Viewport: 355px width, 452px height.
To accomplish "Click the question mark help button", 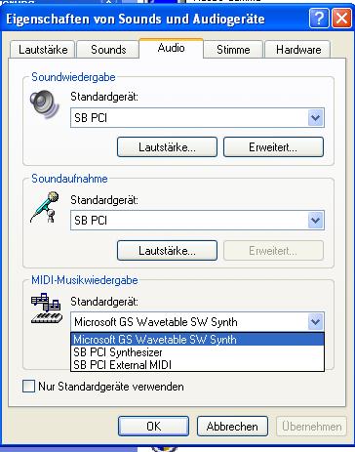I will pos(319,19).
